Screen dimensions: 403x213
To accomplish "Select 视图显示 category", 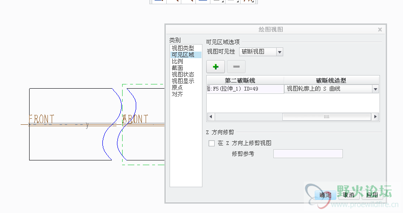I will [183, 81].
